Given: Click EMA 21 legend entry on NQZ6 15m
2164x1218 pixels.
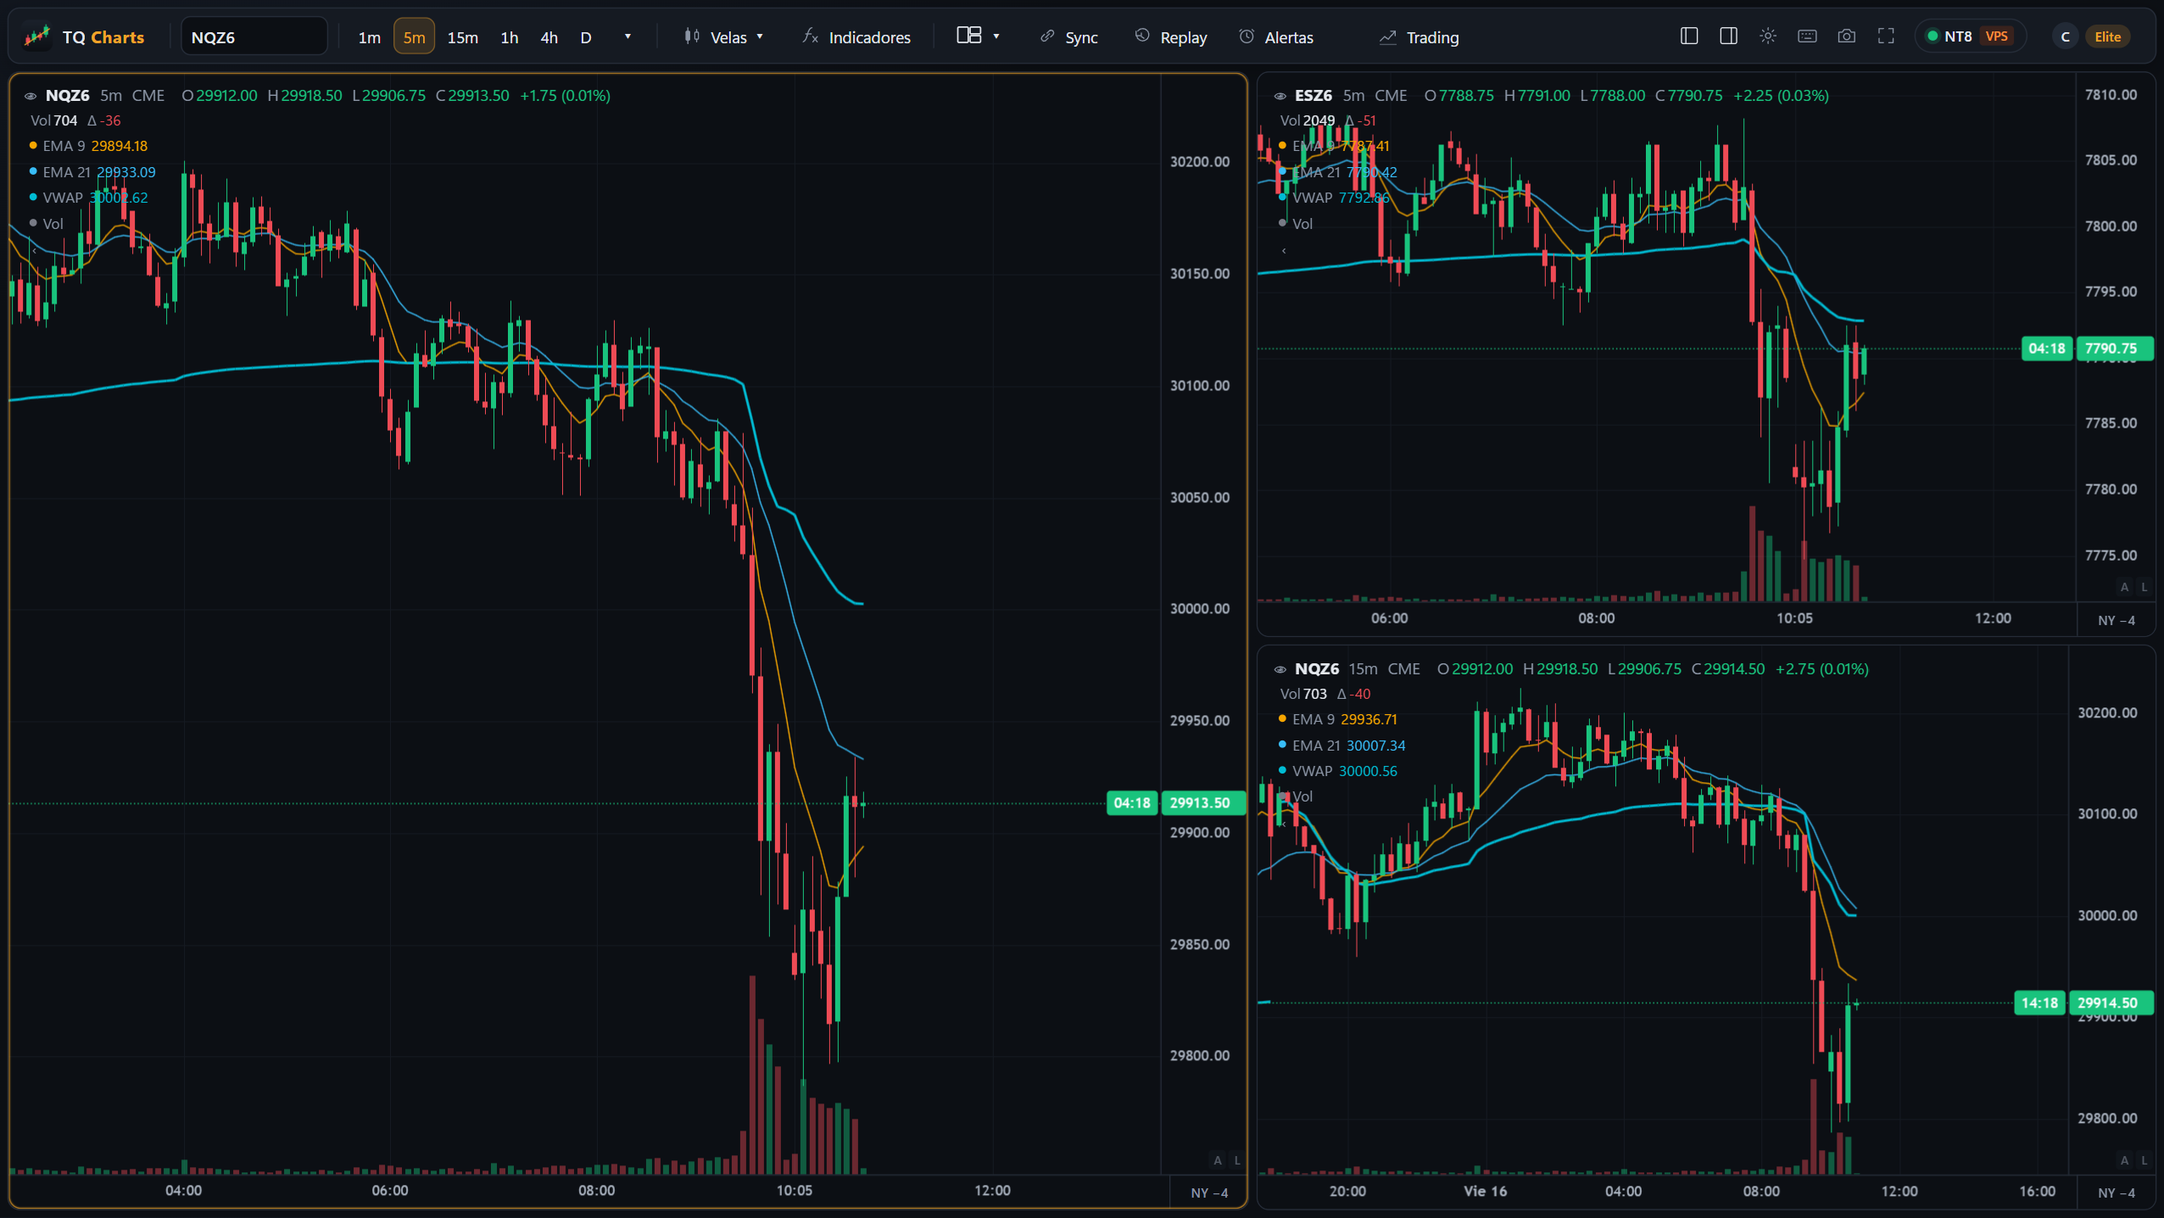Looking at the screenshot, I should point(1342,746).
